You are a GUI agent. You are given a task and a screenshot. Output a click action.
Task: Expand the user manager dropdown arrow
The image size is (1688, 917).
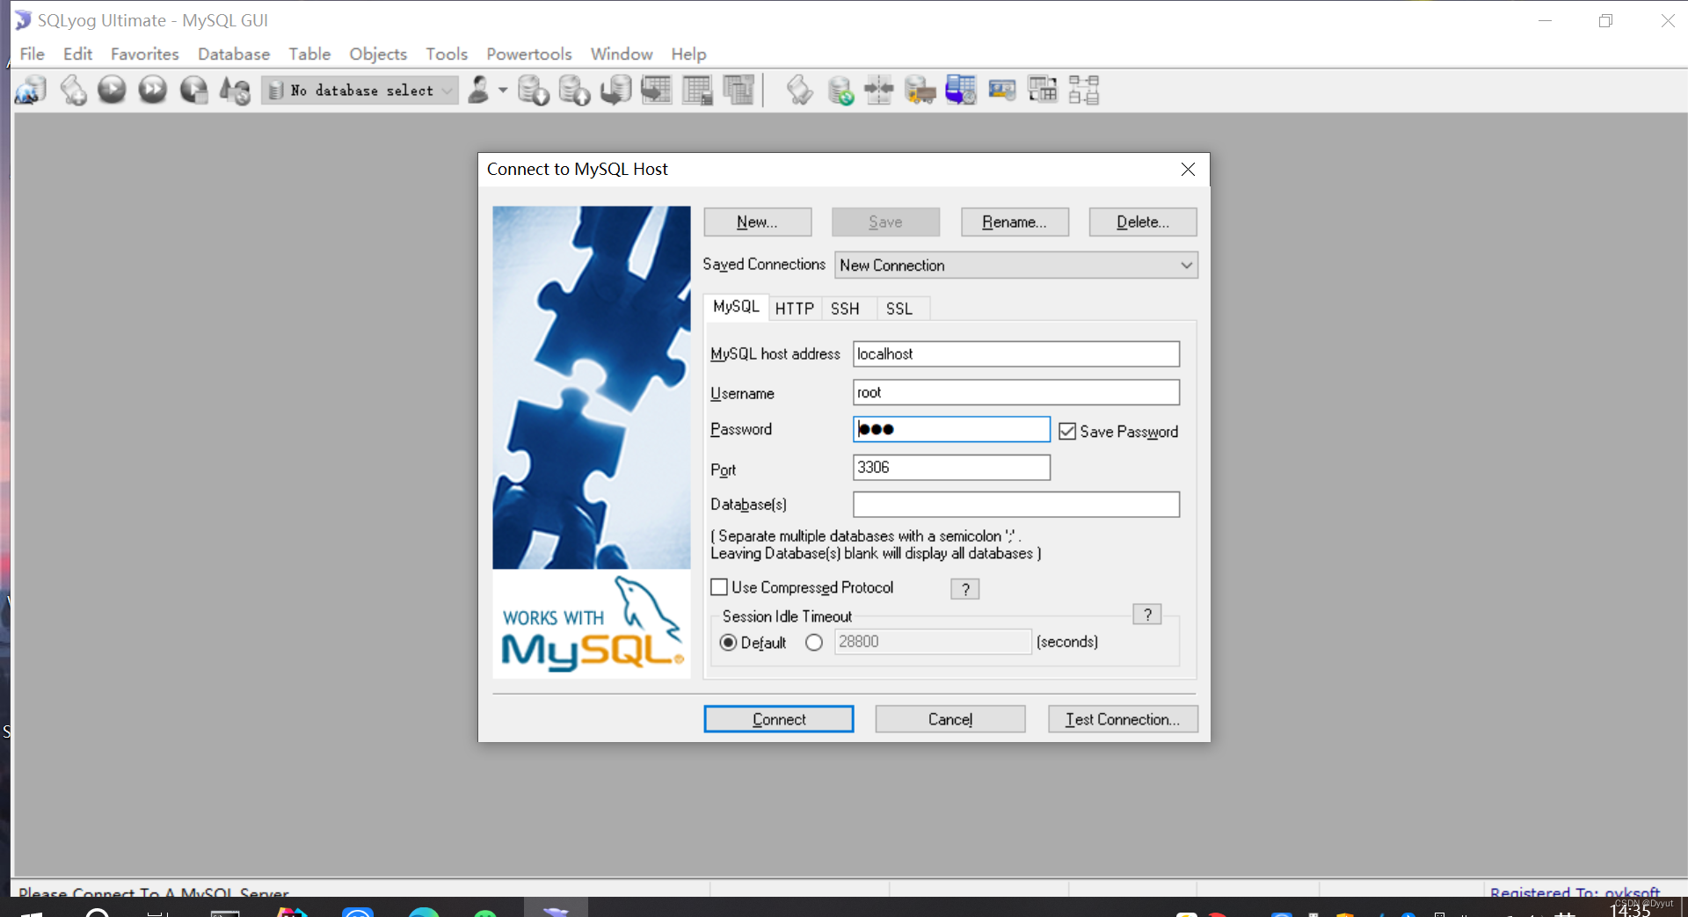point(503,90)
